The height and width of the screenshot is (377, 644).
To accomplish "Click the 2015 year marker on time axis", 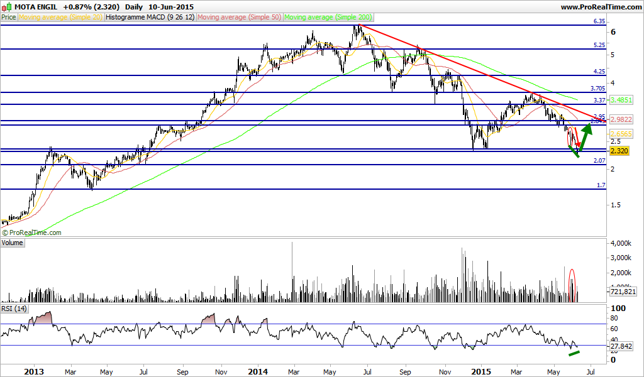I will pyautogui.click(x=481, y=372).
